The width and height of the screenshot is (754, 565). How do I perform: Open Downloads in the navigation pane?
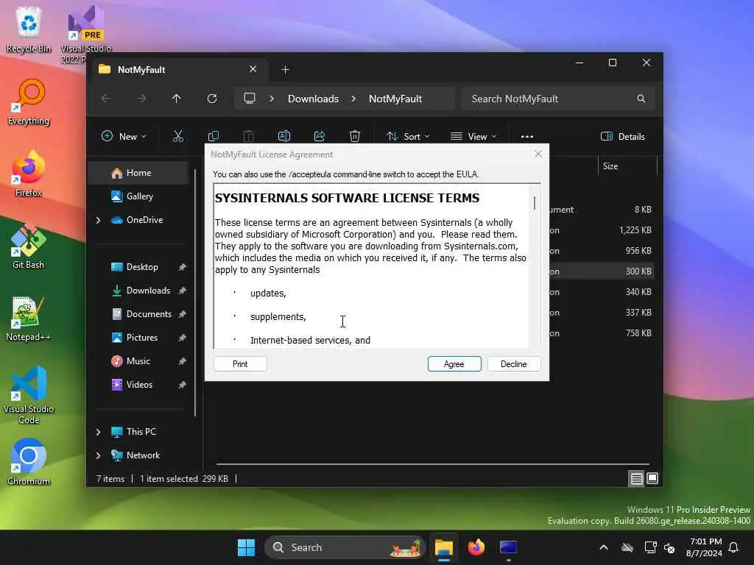coord(147,290)
